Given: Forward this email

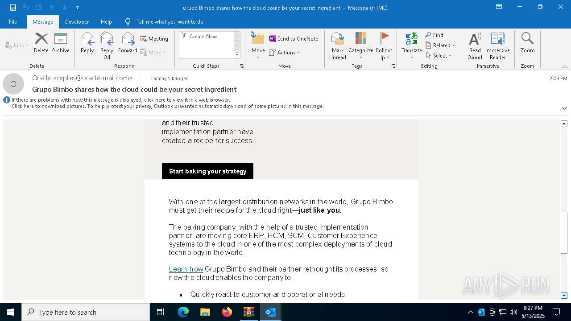Looking at the screenshot, I should [128, 43].
